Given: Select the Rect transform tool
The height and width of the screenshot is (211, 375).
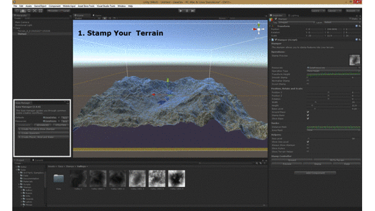Looking at the screenshot, I should pos(40,11).
